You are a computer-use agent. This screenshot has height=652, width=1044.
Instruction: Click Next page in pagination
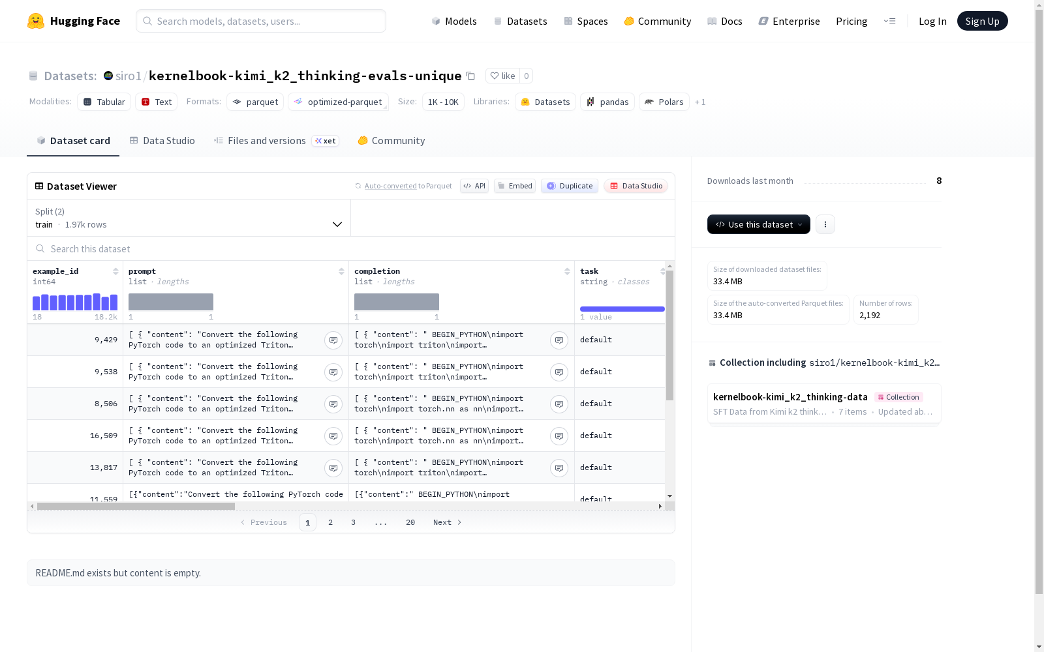click(x=448, y=522)
